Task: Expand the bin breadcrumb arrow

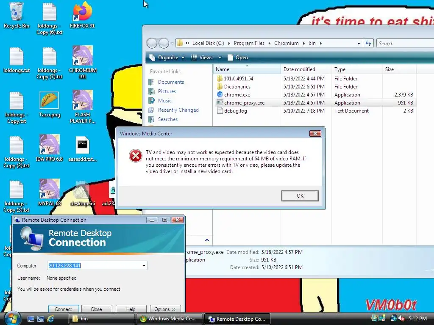Action: (320, 43)
